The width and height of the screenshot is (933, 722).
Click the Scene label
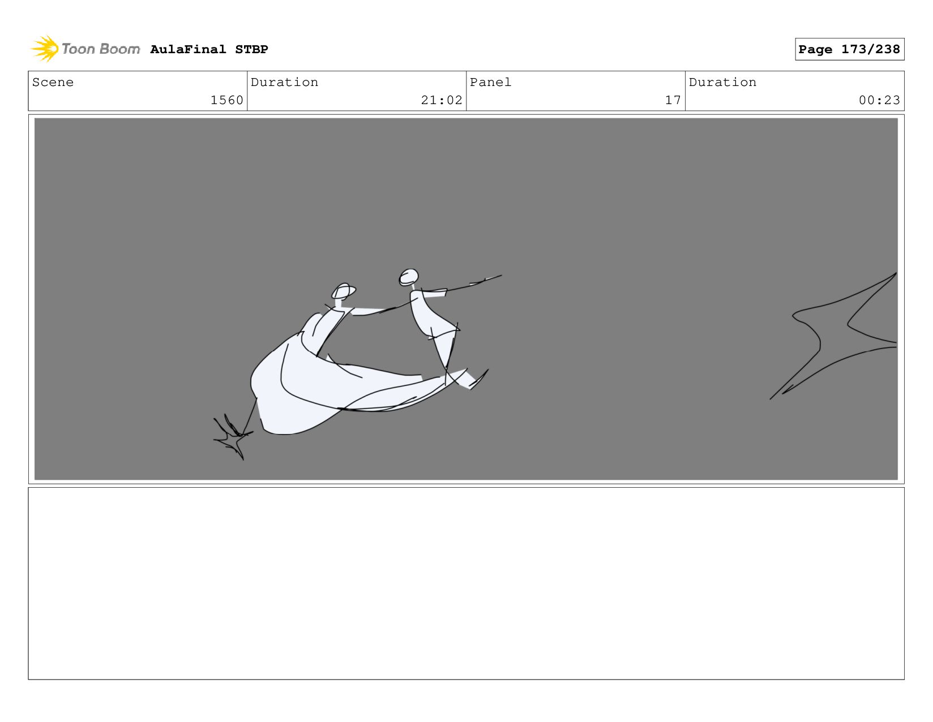53,82
